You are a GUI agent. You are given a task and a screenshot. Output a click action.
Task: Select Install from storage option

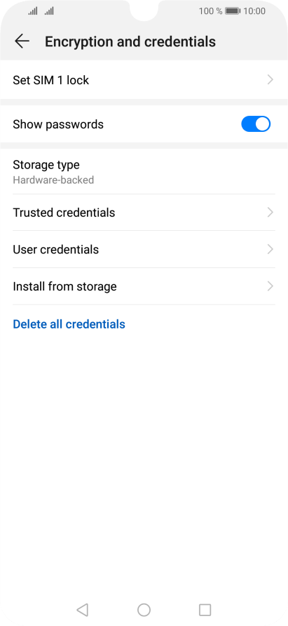144,286
